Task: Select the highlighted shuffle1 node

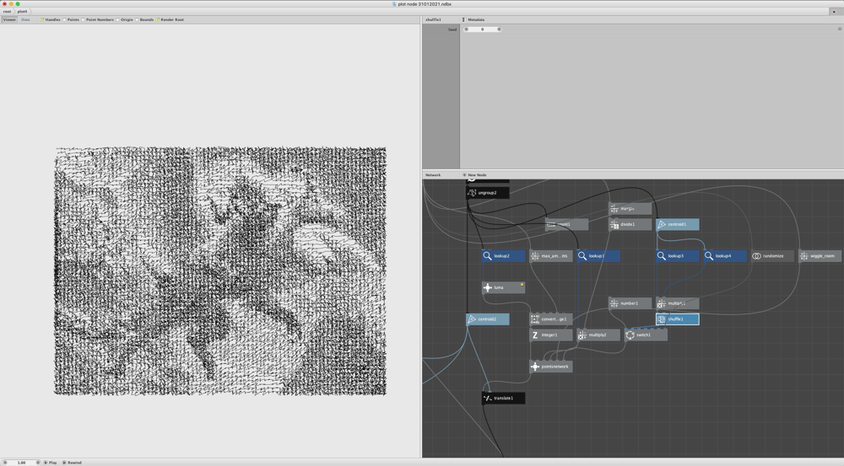Action: click(677, 319)
